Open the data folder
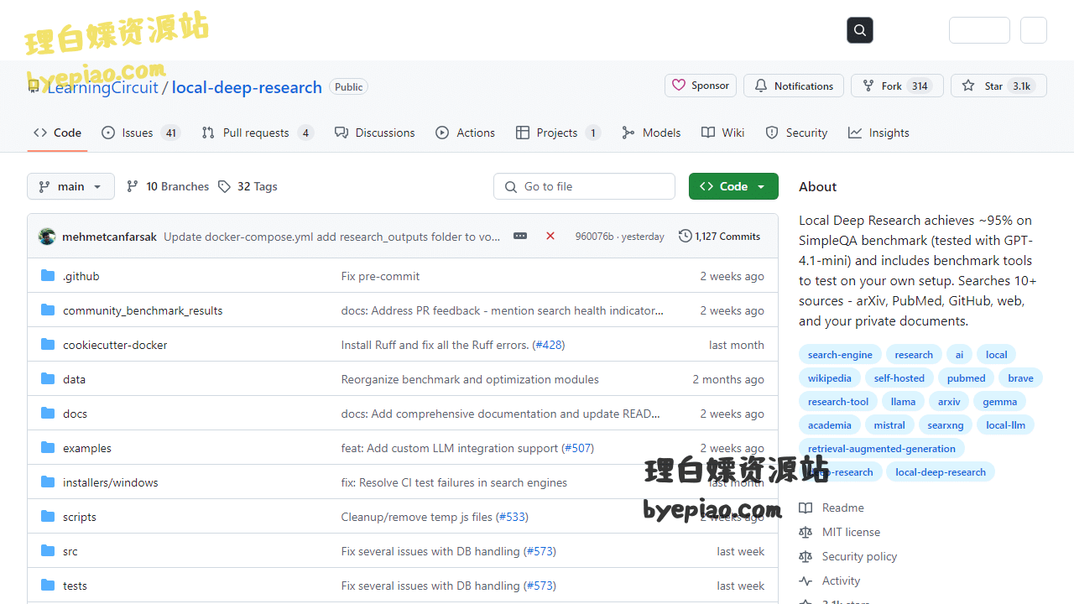Viewport: 1074px width, 604px height. (74, 379)
